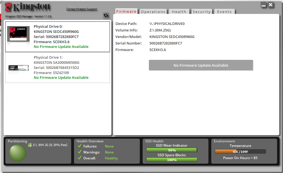Image resolution: width=283 pixels, height=173 pixels.
Task: Close the Kingston SSD Manager window
Action: point(271,5)
